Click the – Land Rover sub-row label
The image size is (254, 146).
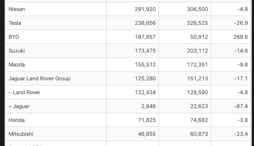(24, 92)
